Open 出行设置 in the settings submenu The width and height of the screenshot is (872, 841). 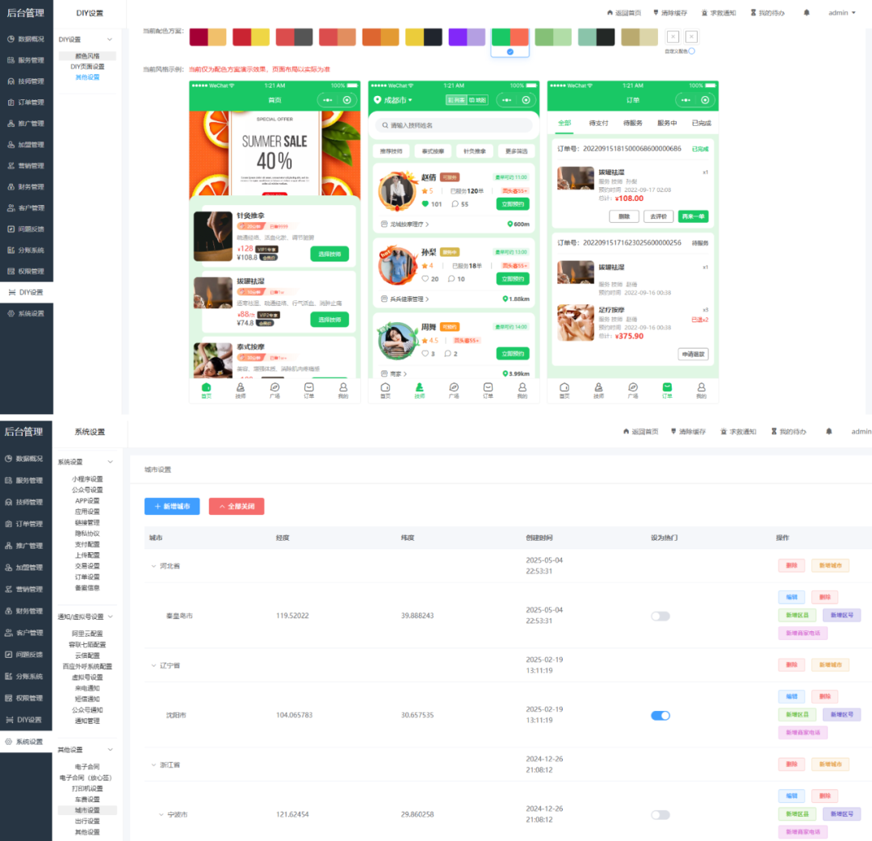[x=88, y=821]
